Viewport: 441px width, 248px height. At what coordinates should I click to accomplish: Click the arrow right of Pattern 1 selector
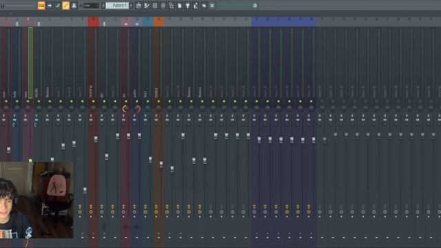(x=131, y=6)
